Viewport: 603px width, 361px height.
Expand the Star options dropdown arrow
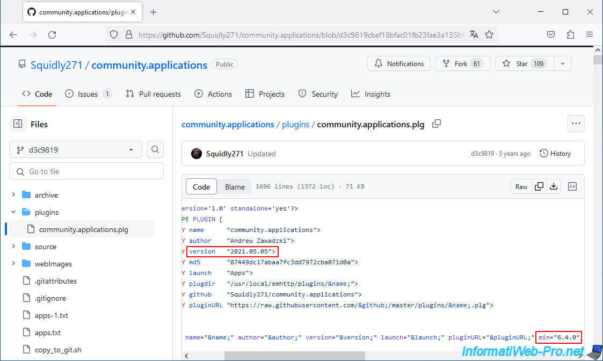(562, 63)
